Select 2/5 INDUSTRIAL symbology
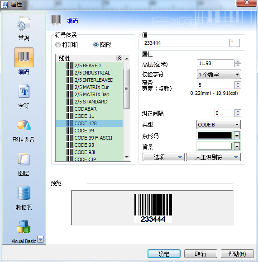The height and width of the screenshot is (262, 258). coord(90,73)
